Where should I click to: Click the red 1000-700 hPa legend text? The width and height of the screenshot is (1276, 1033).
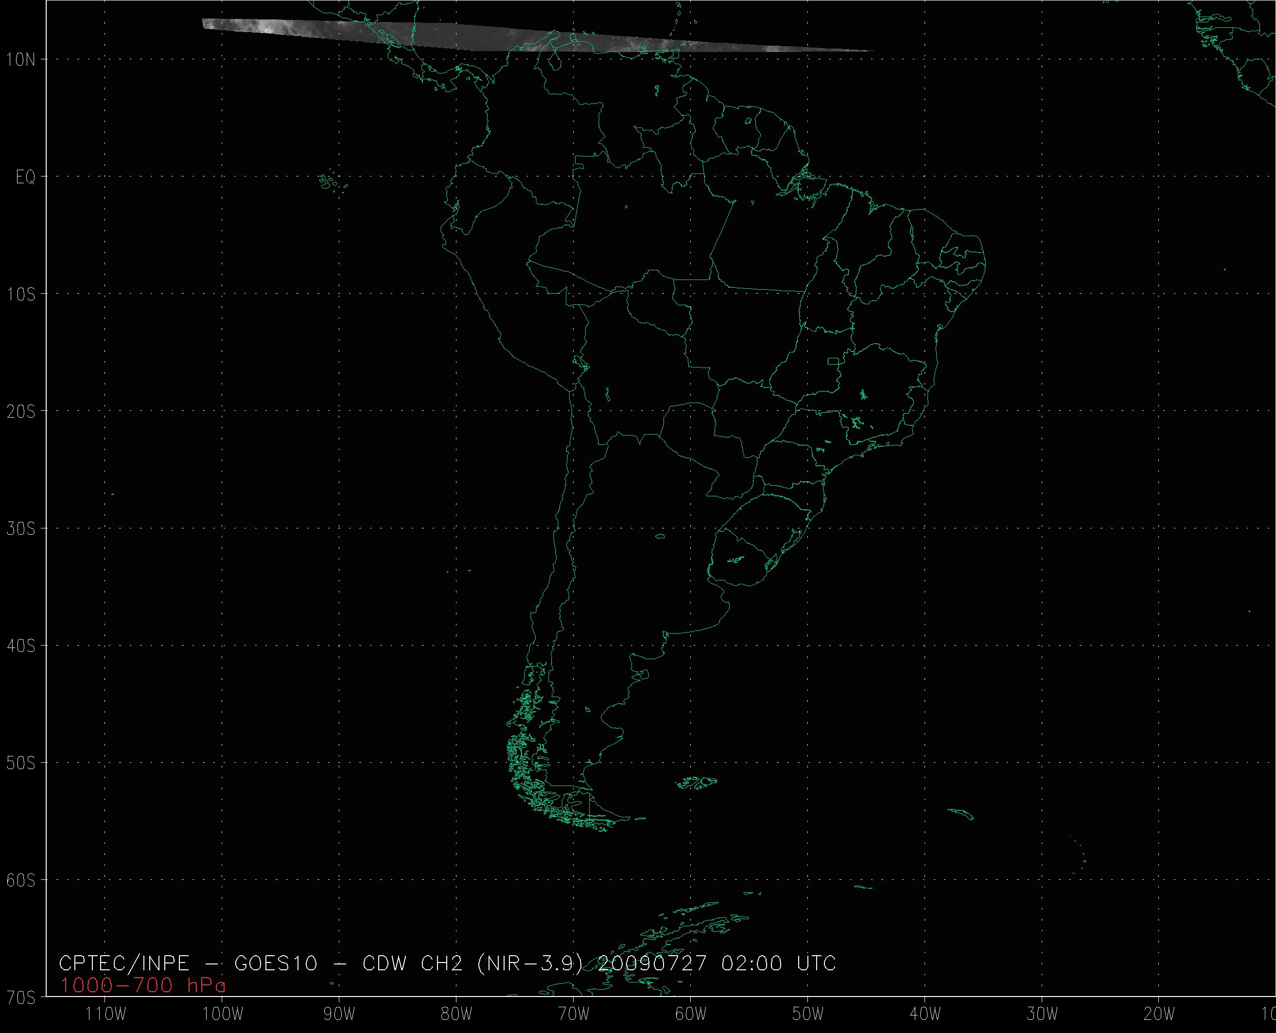pyautogui.click(x=143, y=986)
